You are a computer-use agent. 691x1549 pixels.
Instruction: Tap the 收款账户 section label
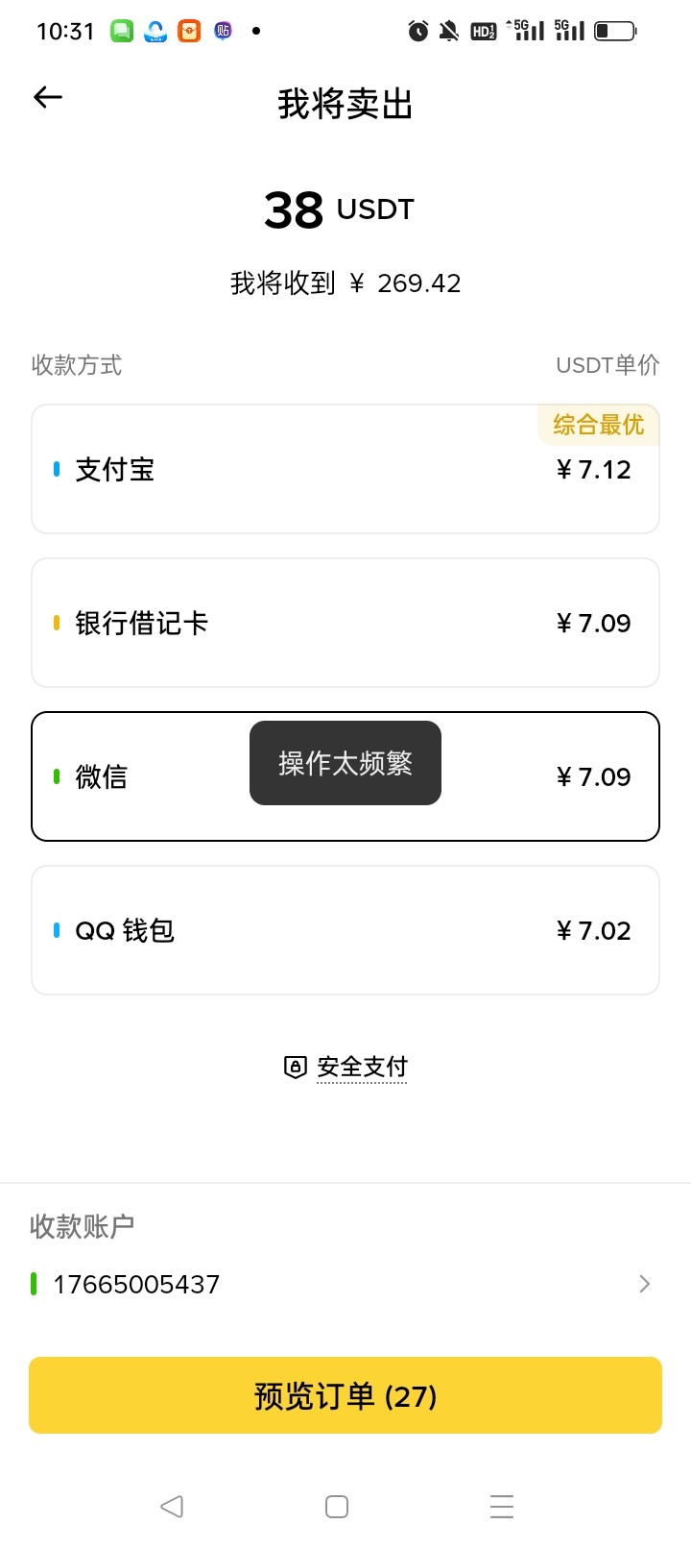(83, 1226)
